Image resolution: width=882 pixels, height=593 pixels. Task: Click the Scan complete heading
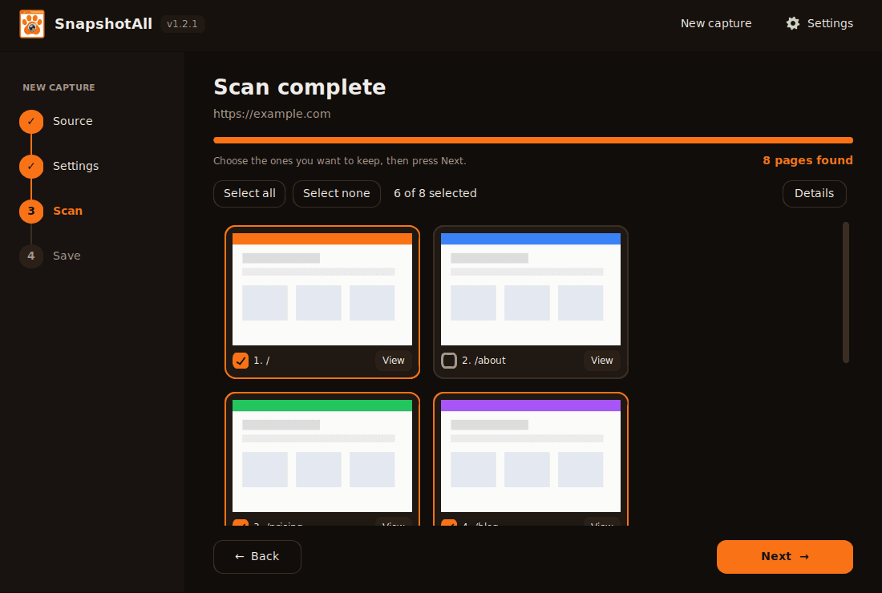click(299, 87)
